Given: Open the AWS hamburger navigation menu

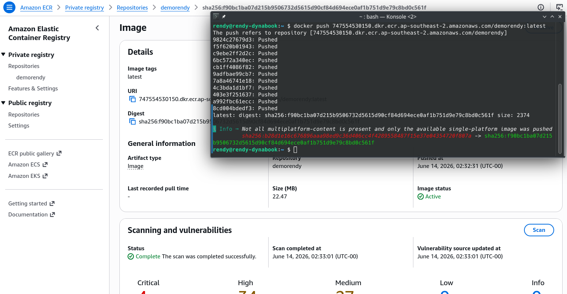Looking at the screenshot, I should (x=9, y=7).
